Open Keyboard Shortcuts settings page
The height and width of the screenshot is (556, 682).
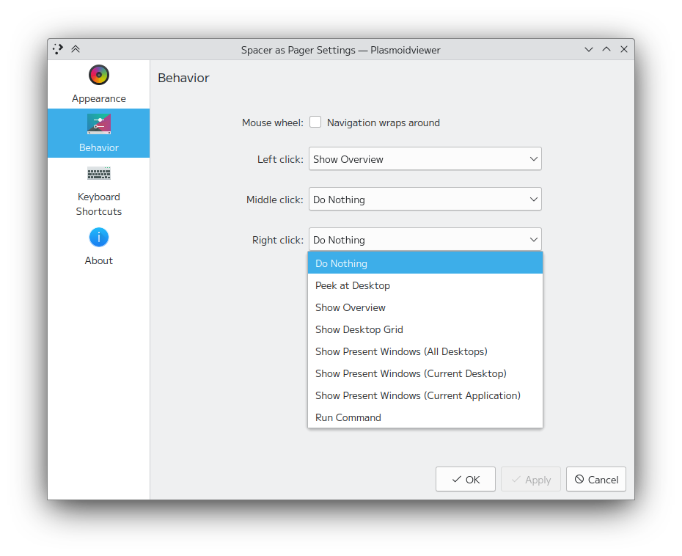pyautogui.click(x=99, y=191)
